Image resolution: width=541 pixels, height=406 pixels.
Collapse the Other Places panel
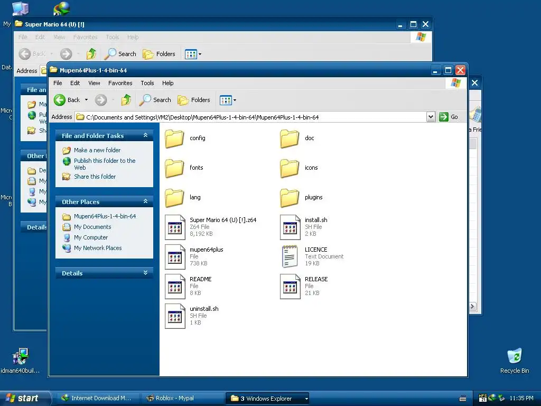coord(146,201)
